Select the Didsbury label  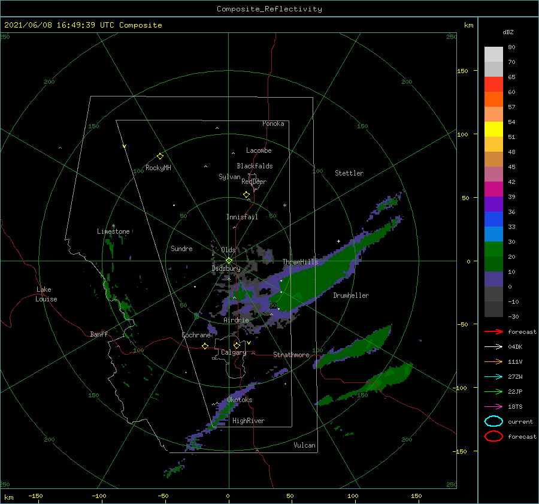(x=226, y=268)
